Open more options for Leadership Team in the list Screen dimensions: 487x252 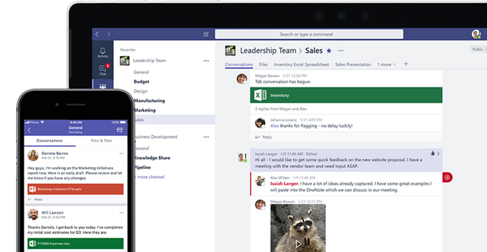[x=206, y=61]
